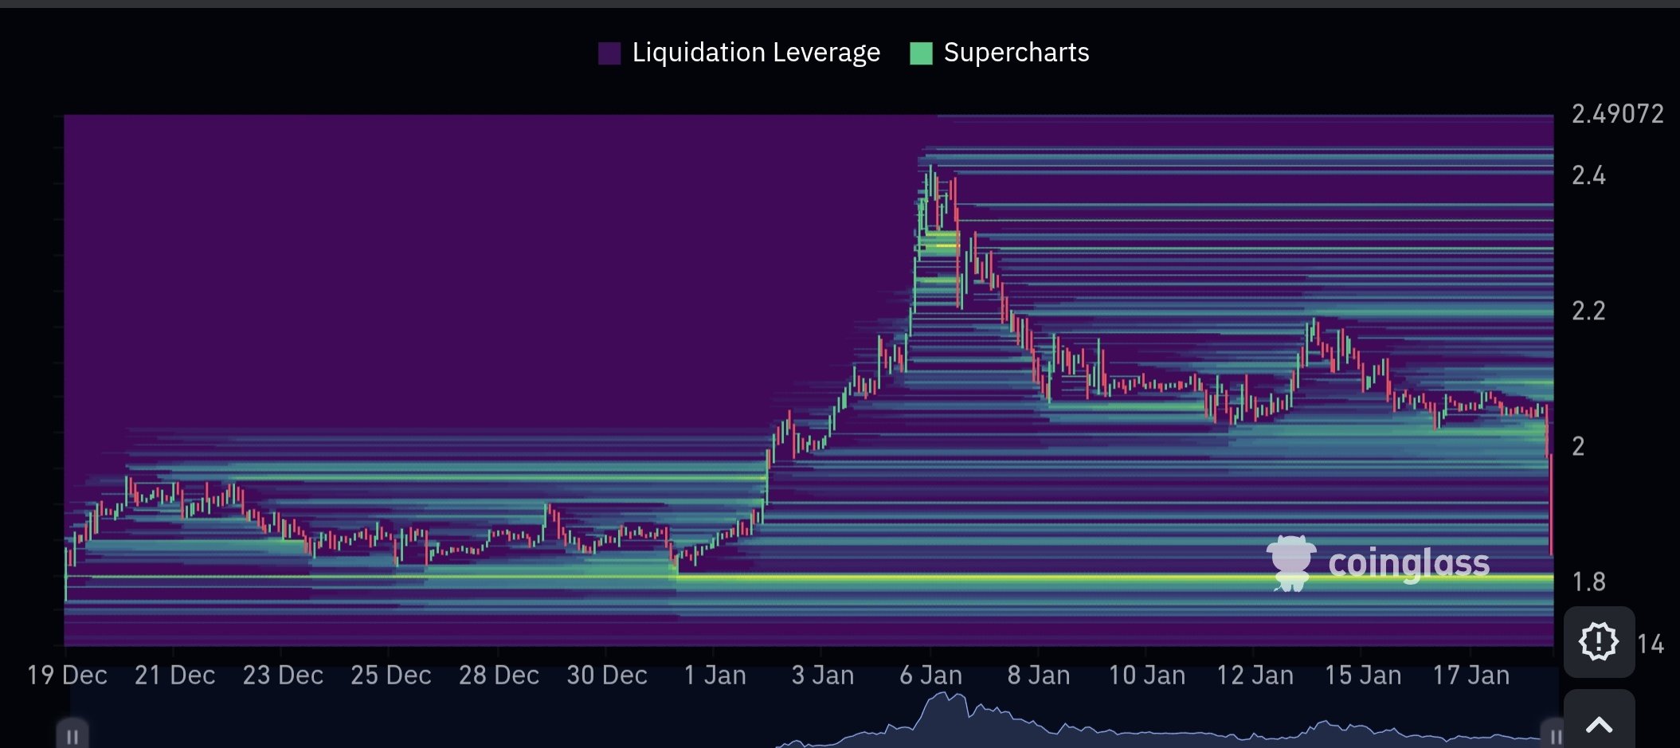Select the 19 Dec date label

tap(67, 676)
